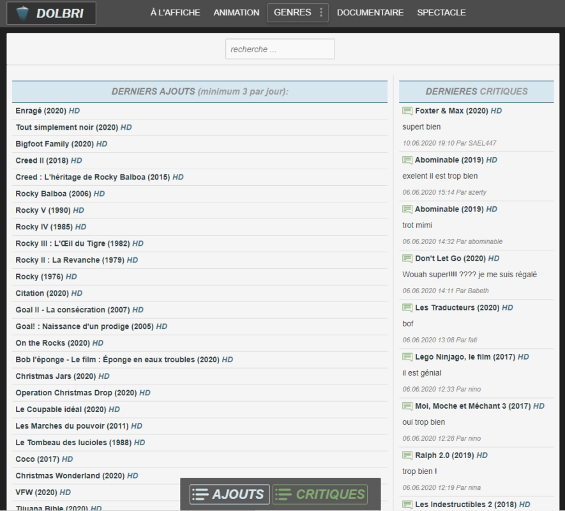Click the DOLBRI logo icon
The width and height of the screenshot is (565, 511).
click(x=23, y=13)
